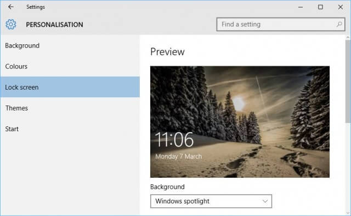Screen dimensions: 351x216
Task: Click the PERSONALISATION heading text
Action: point(54,25)
